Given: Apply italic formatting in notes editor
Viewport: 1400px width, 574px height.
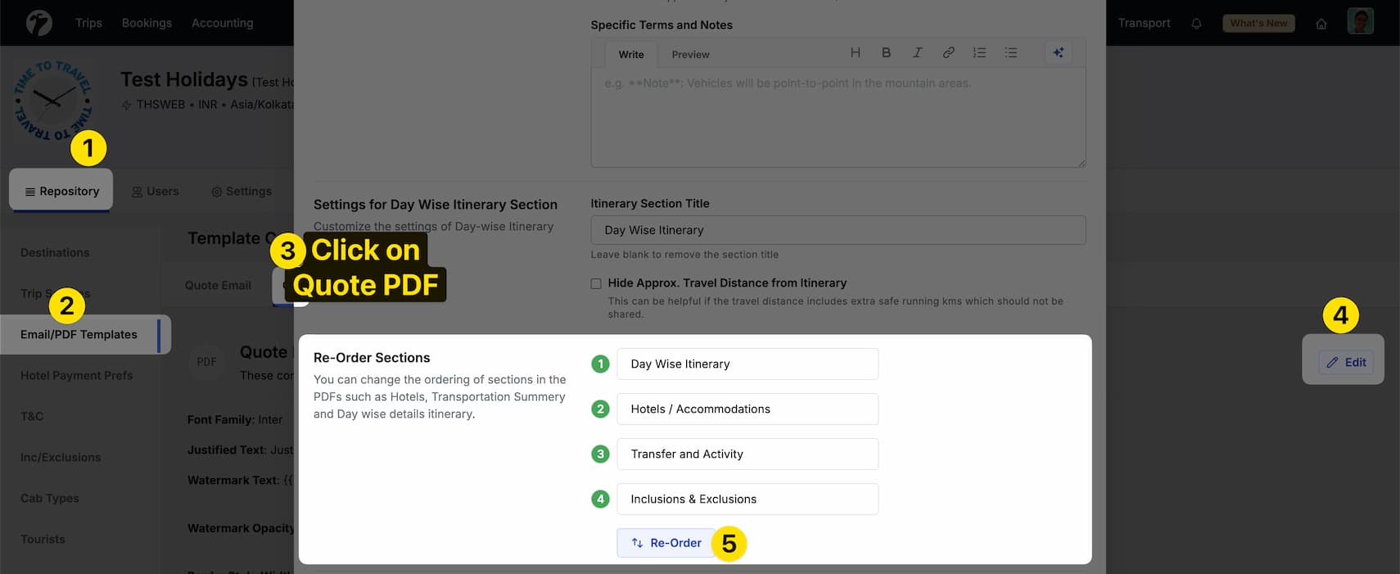Looking at the screenshot, I should click(x=917, y=52).
